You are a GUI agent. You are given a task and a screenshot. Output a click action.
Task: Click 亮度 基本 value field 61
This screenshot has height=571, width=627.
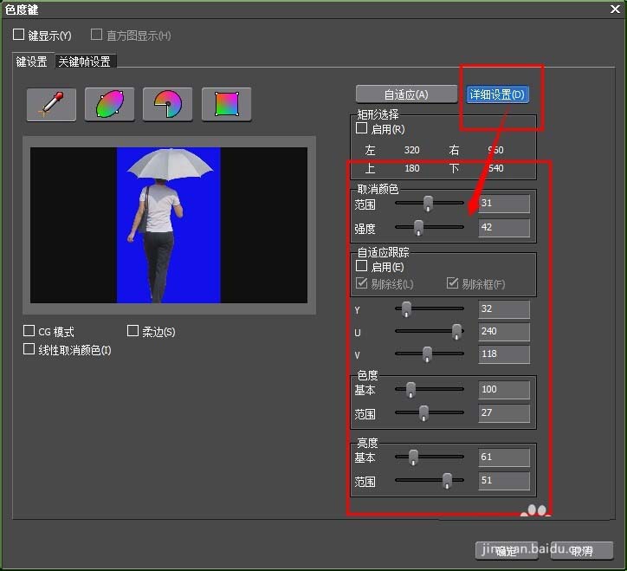(x=504, y=457)
